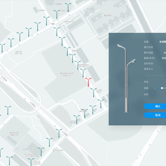Click the 路灯温度 label
166x166 pixels.
coord(148,53)
